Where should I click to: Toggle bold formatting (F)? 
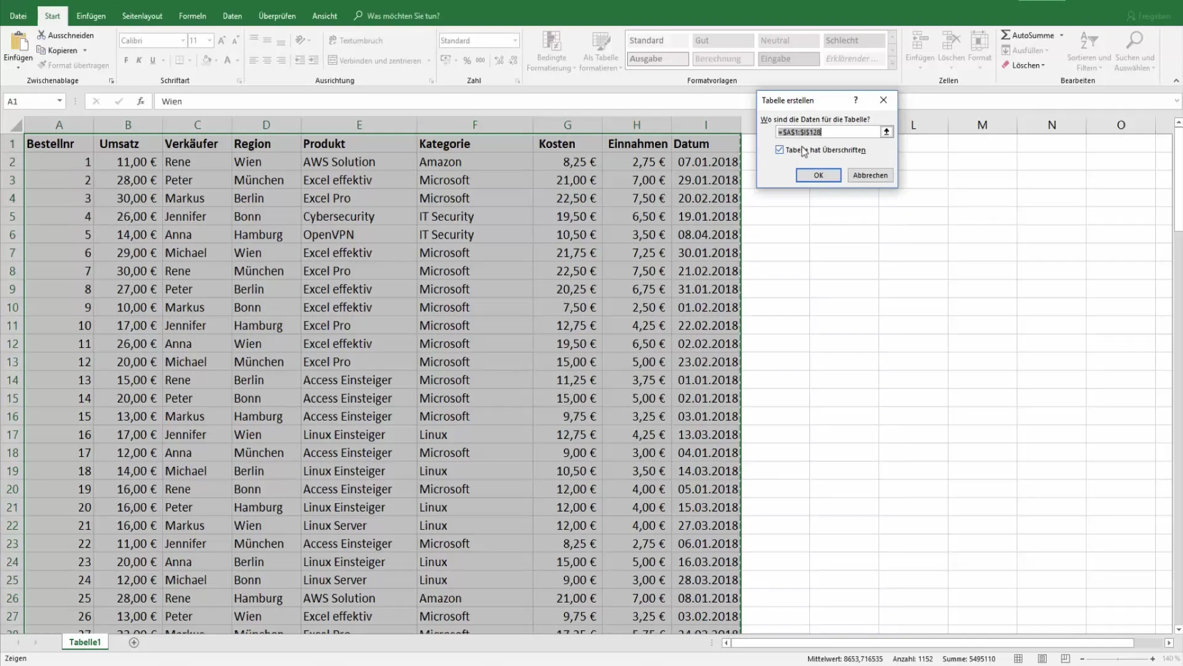pyautogui.click(x=126, y=60)
